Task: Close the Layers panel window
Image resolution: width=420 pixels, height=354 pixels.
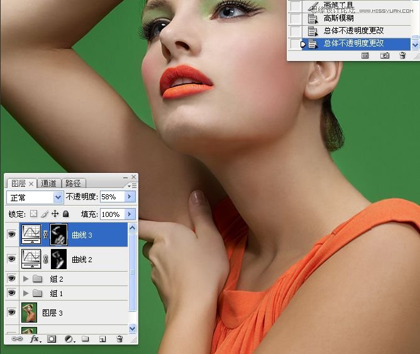Action: click(134, 177)
